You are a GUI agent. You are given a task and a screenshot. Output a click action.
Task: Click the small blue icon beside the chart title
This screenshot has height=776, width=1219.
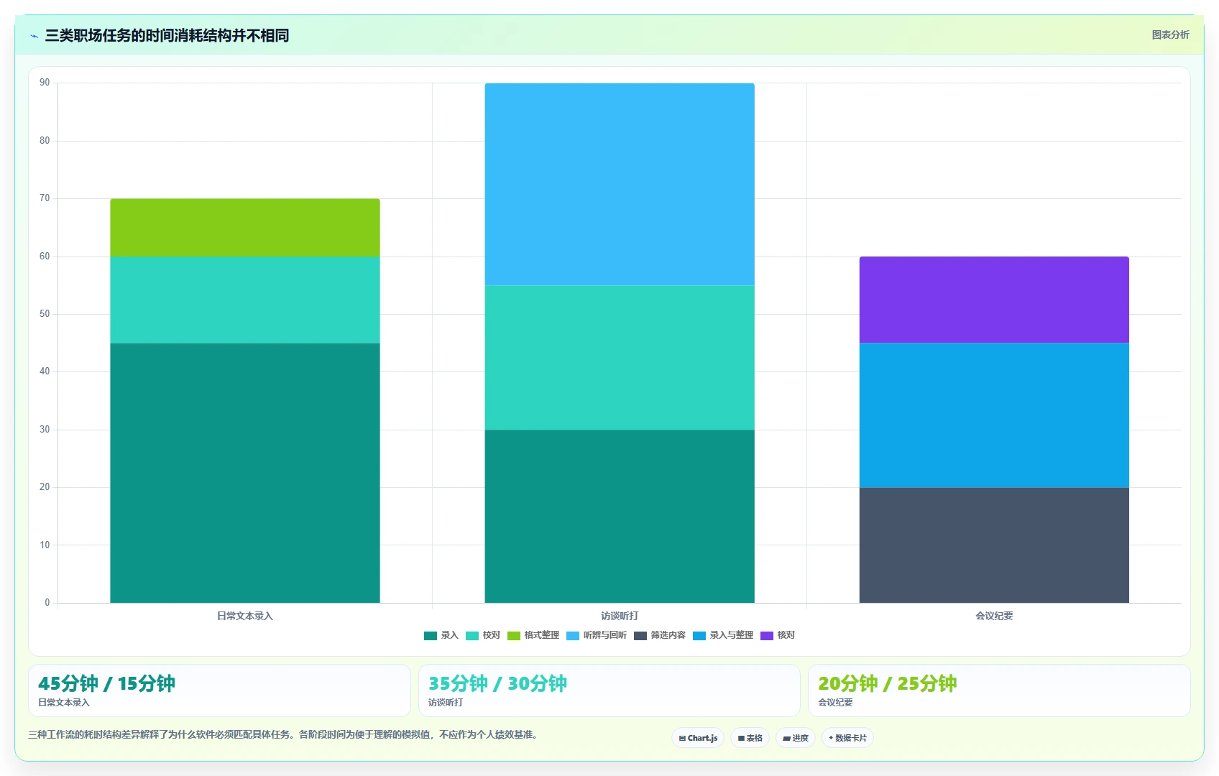pos(34,36)
